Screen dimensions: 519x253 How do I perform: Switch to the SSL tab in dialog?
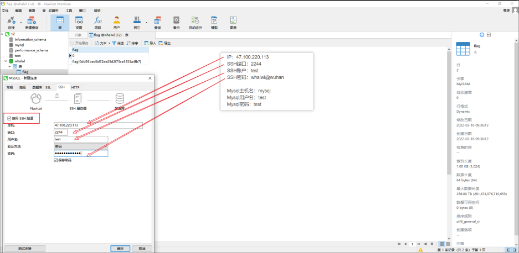point(48,87)
